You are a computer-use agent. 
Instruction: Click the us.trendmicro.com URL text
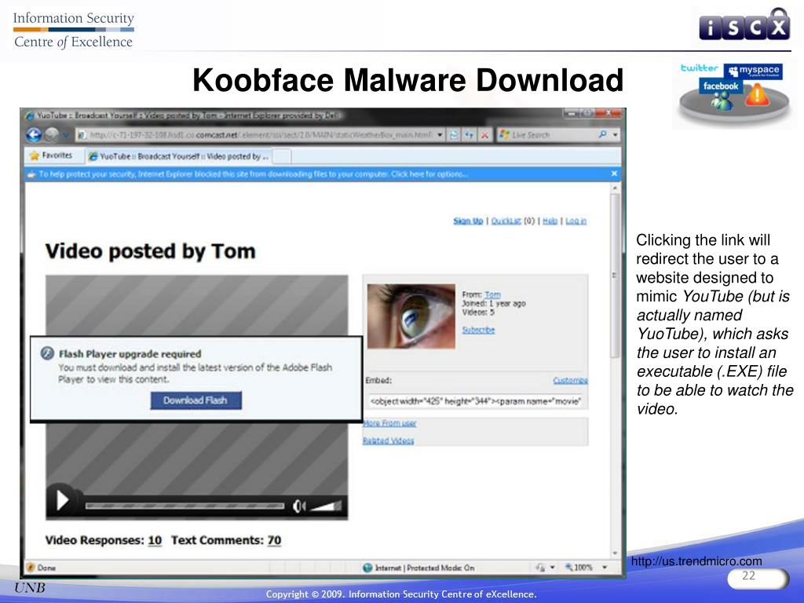click(696, 561)
